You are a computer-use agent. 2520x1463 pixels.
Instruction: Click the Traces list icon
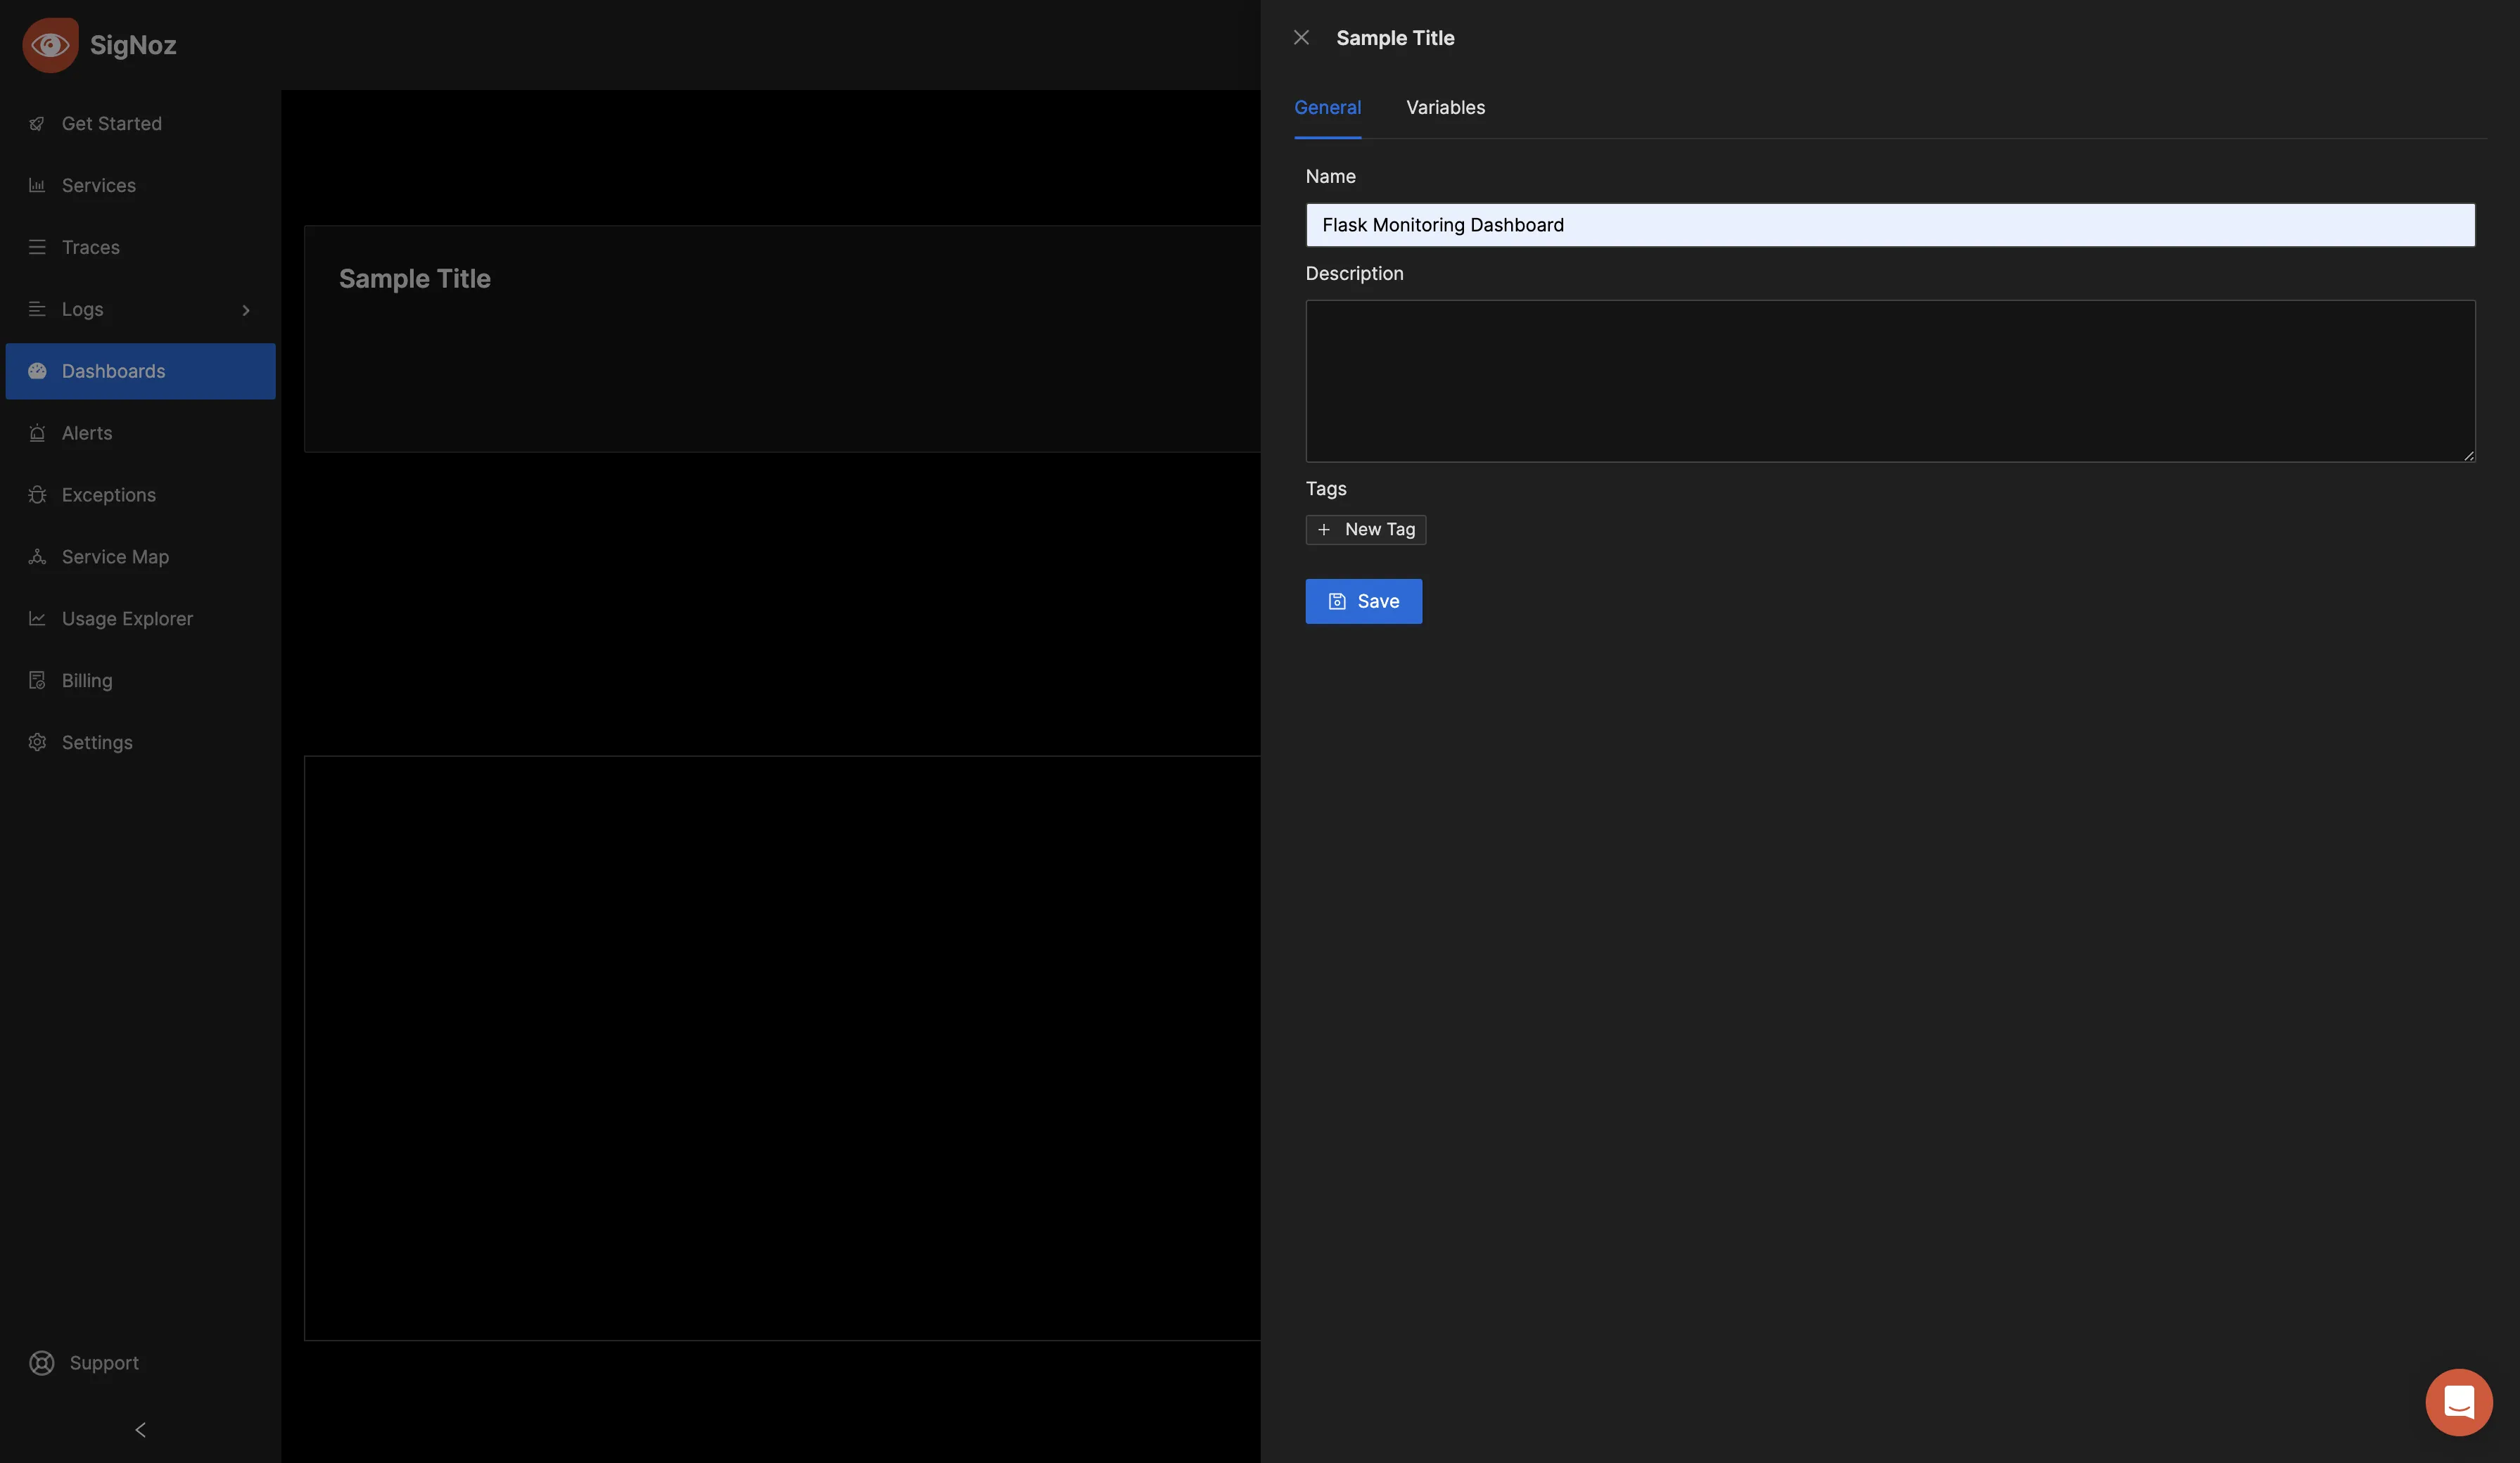click(37, 247)
